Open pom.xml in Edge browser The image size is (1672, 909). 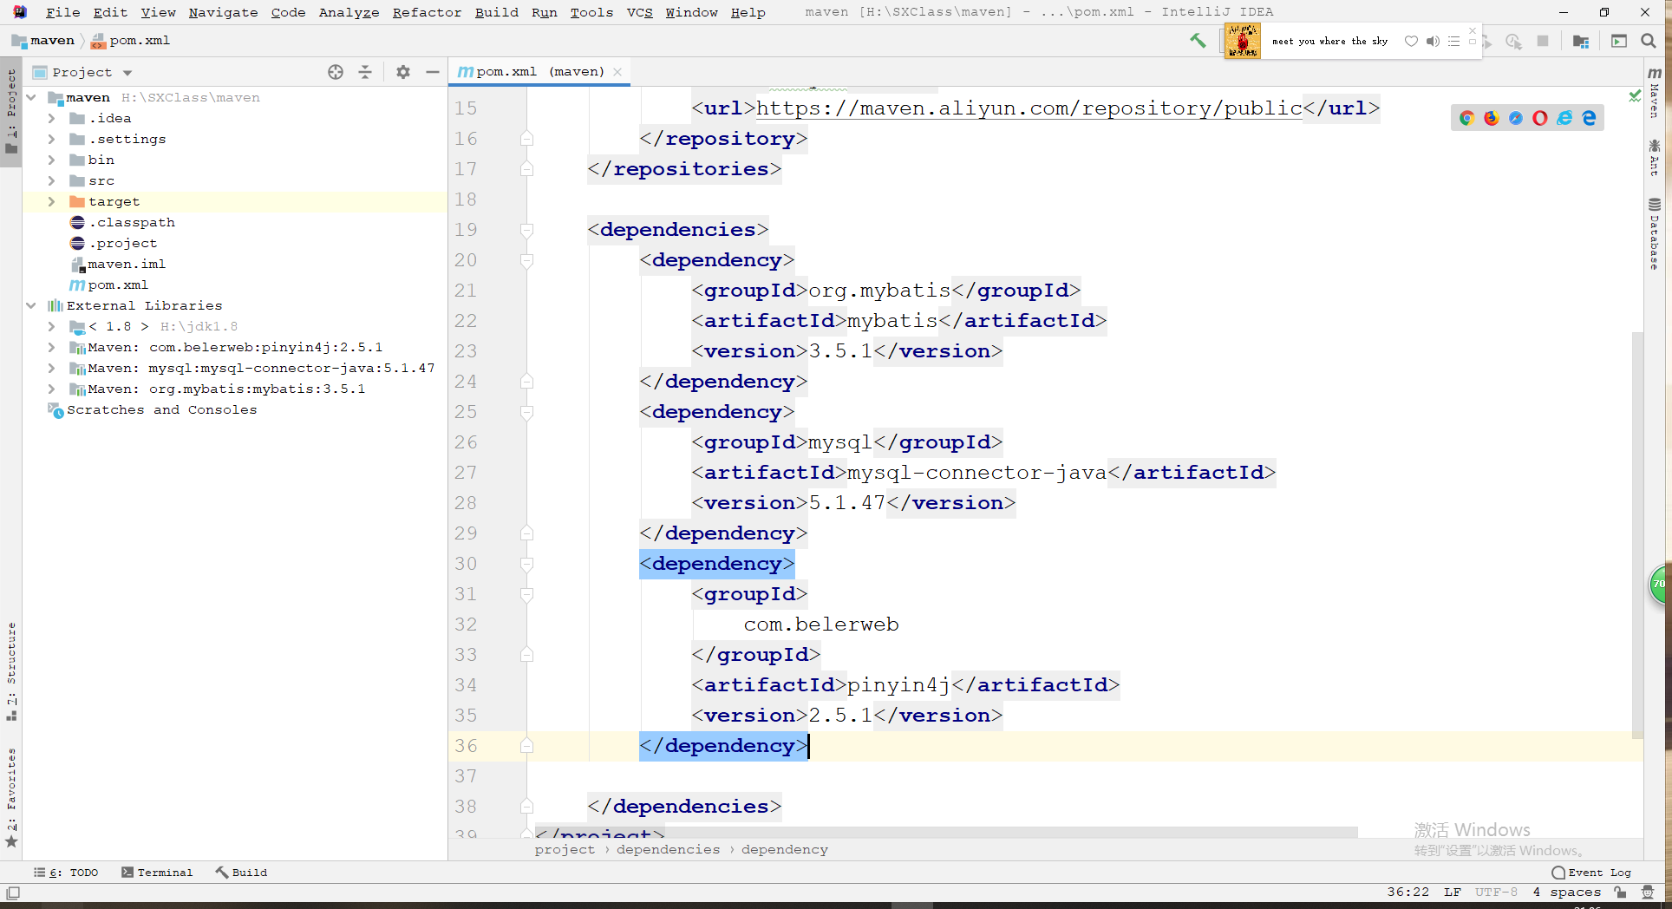pyautogui.click(x=1589, y=118)
